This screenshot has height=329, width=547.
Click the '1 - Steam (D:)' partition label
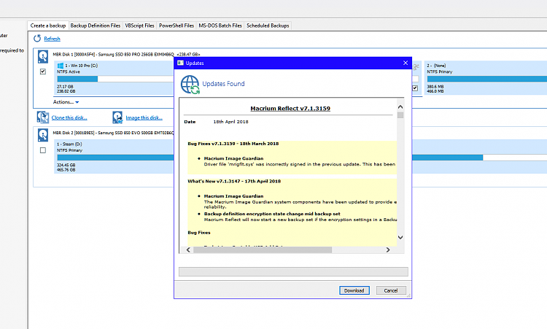[69, 144]
